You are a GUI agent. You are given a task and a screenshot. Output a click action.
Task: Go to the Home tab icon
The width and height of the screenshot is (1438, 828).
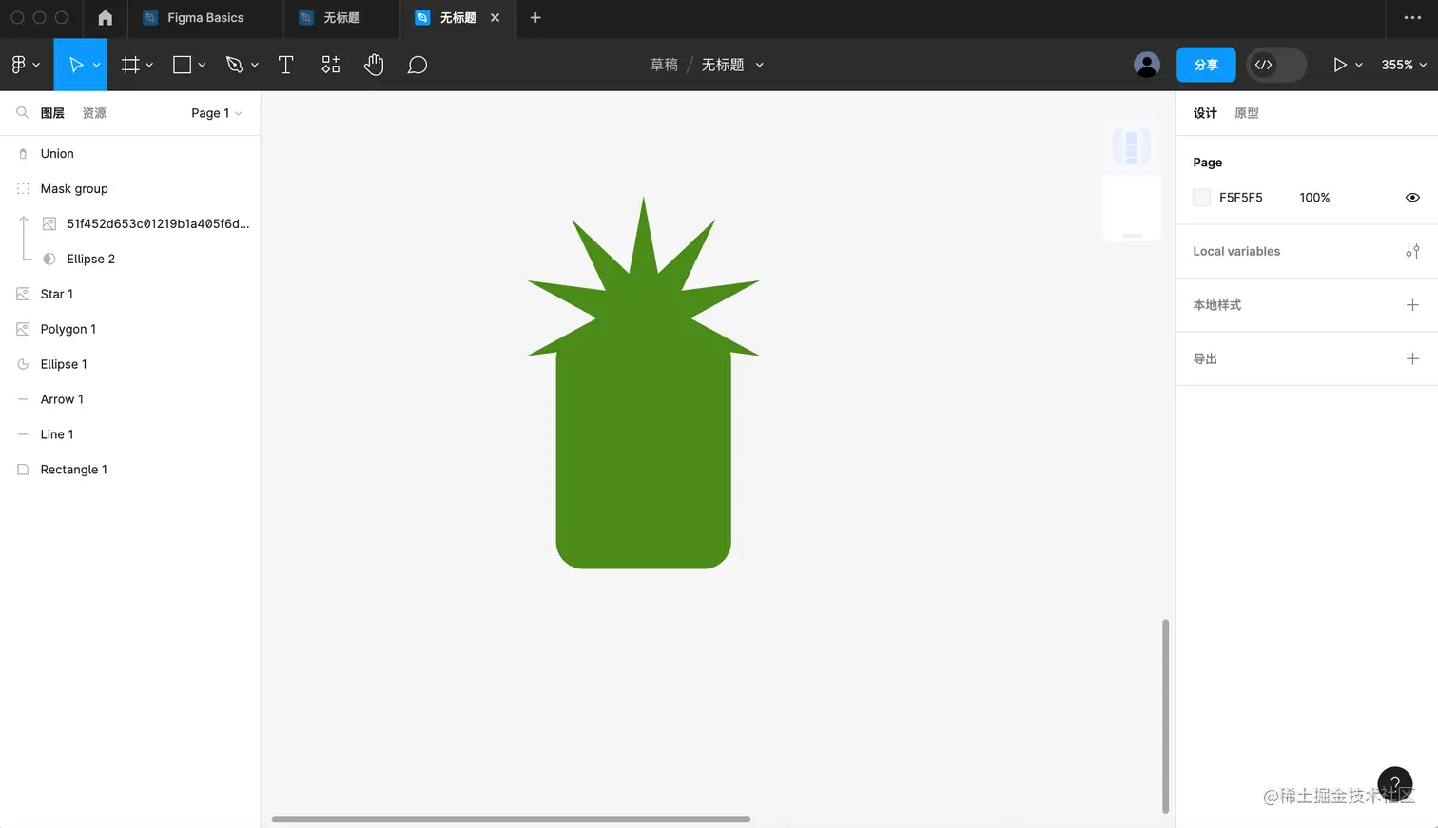coord(106,18)
